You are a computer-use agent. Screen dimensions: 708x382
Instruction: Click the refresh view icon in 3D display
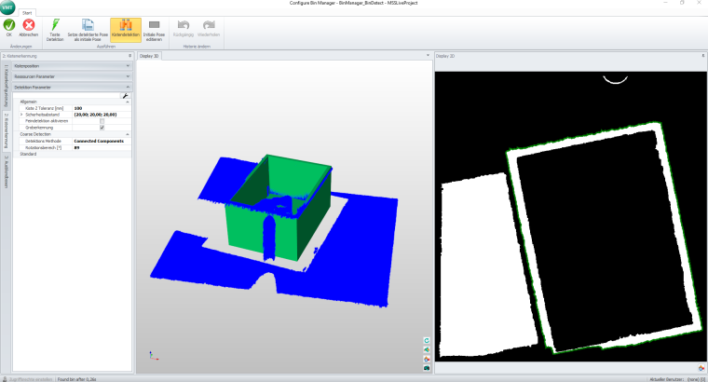tap(426, 341)
